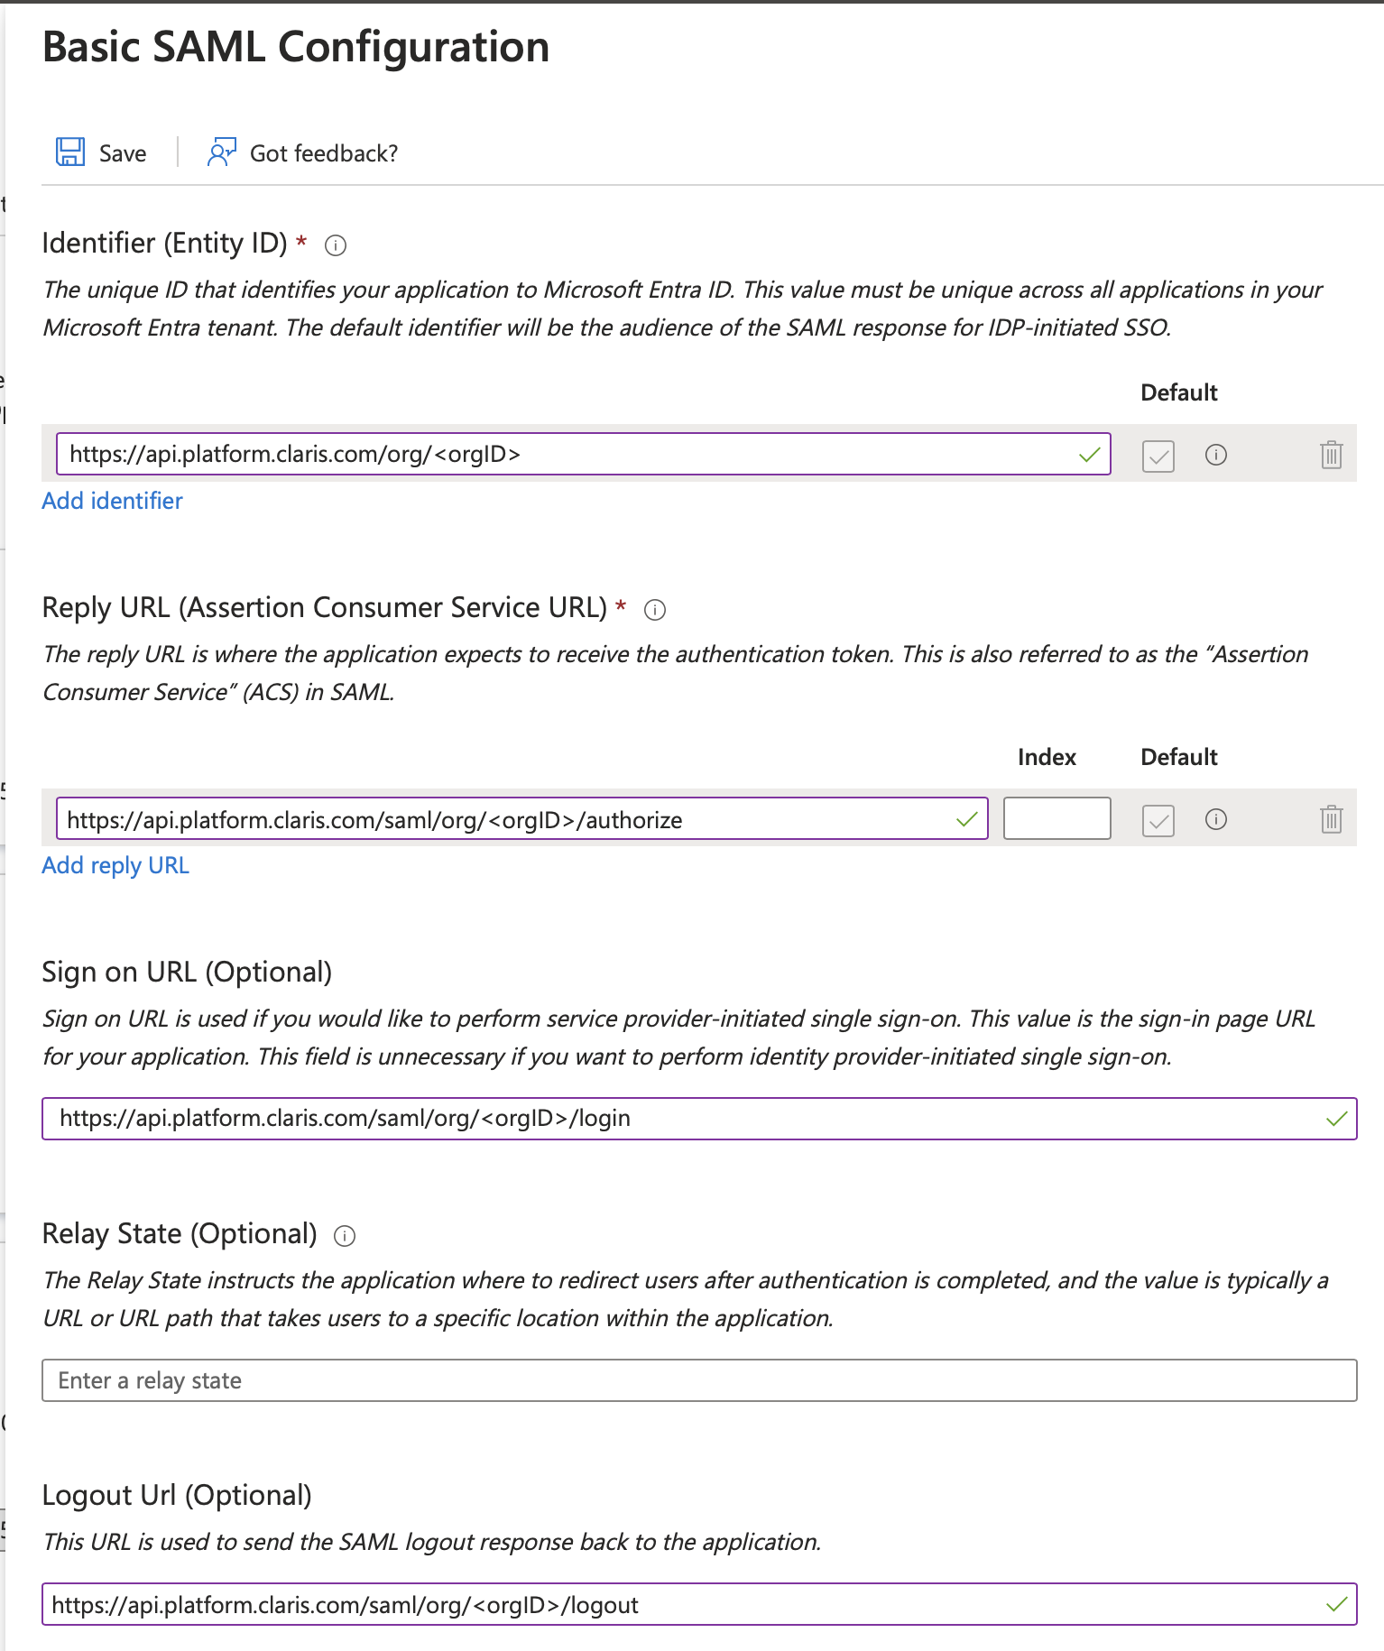Viewport: 1384px width, 1651px height.
Task: Click info icon next to Relay State
Action: 345,1236
